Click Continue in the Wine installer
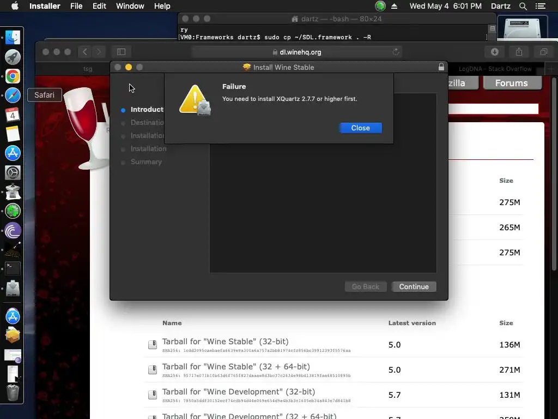Screen dimensions: 558x419 [x=414, y=287]
